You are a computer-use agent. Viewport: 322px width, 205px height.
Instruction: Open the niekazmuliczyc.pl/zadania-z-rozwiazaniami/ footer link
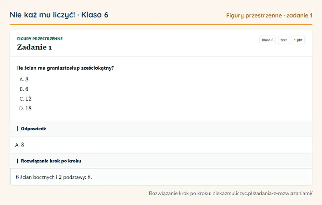[x=262, y=193]
